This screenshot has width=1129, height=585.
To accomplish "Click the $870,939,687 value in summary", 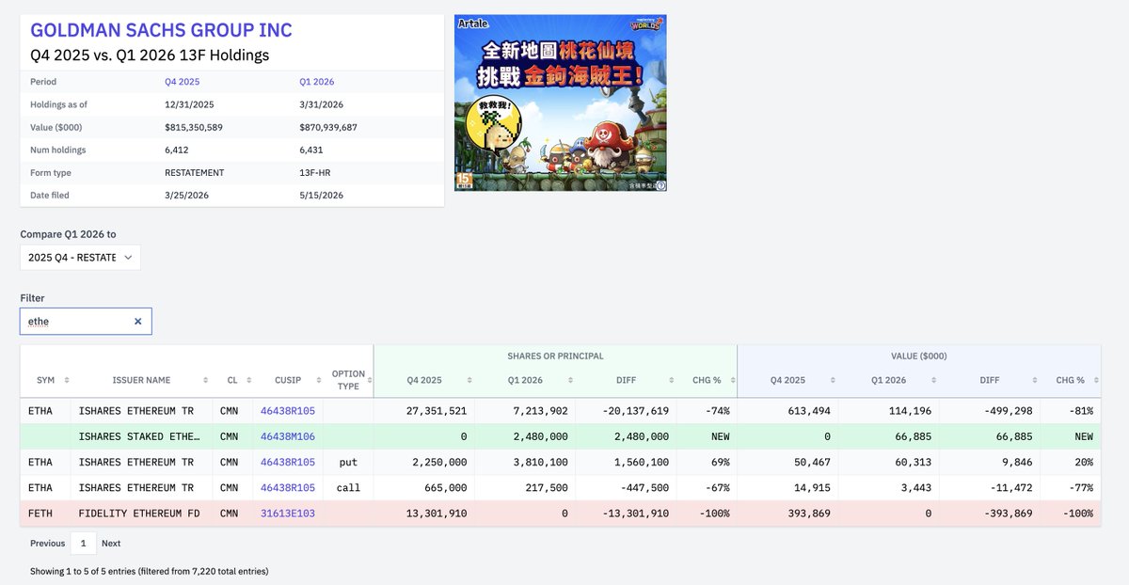I will 328,127.
